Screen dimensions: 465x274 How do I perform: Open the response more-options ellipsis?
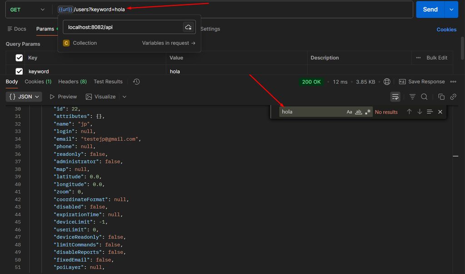coord(453,82)
